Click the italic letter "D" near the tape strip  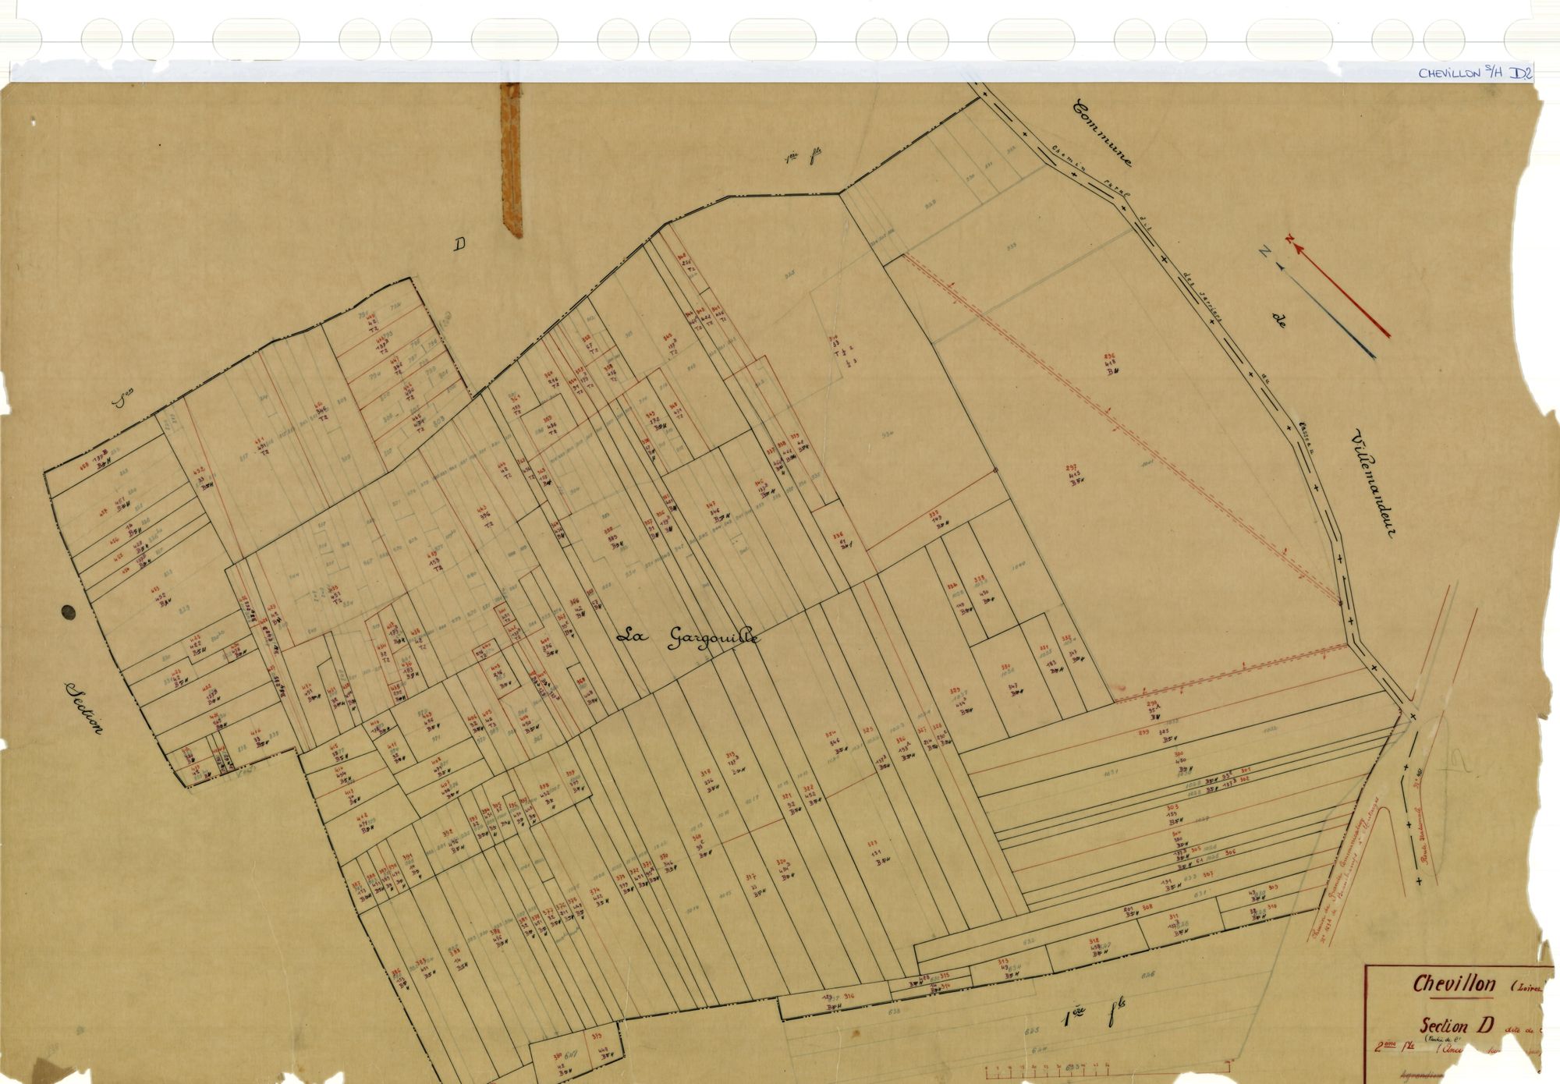(460, 246)
